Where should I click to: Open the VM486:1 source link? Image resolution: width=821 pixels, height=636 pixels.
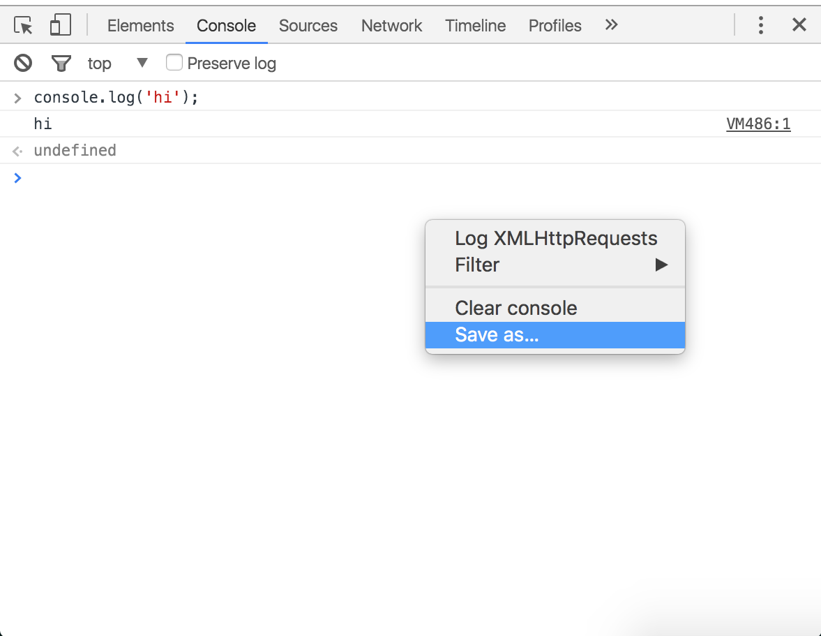tap(758, 124)
